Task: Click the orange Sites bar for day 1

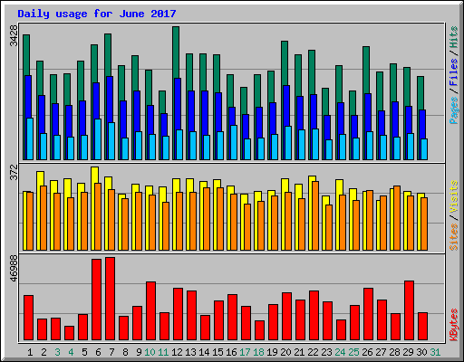Action: coord(30,221)
